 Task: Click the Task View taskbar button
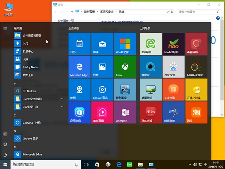coord(86,164)
